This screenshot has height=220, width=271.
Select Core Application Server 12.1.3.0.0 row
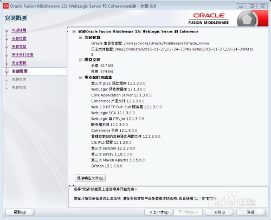(121, 95)
